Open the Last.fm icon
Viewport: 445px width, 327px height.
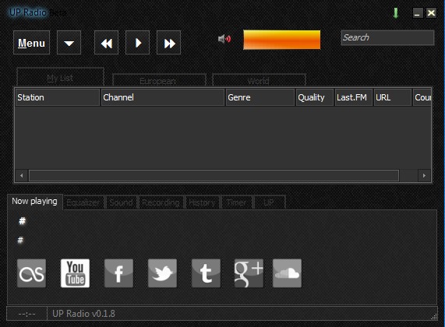(31, 273)
